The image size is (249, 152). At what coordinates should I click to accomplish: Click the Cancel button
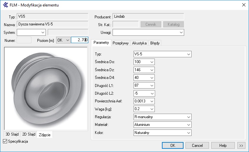coord(197,145)
